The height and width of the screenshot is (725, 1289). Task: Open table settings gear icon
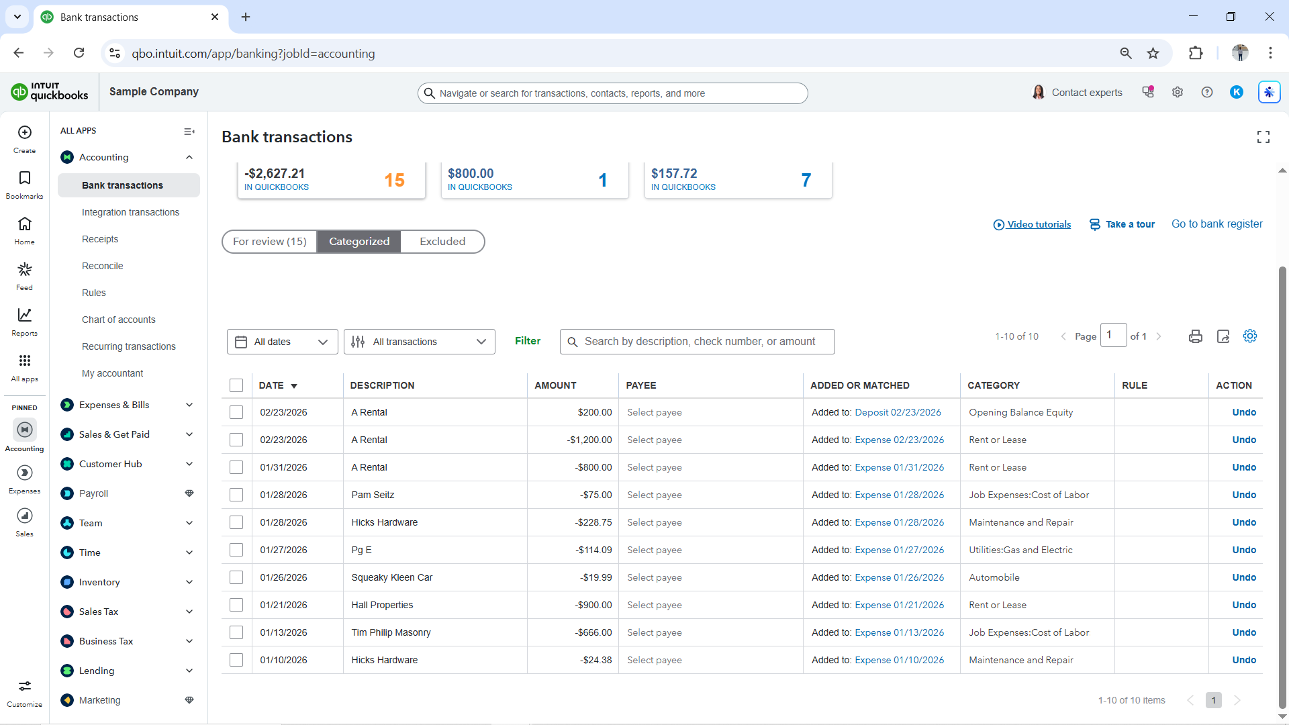1249,336
